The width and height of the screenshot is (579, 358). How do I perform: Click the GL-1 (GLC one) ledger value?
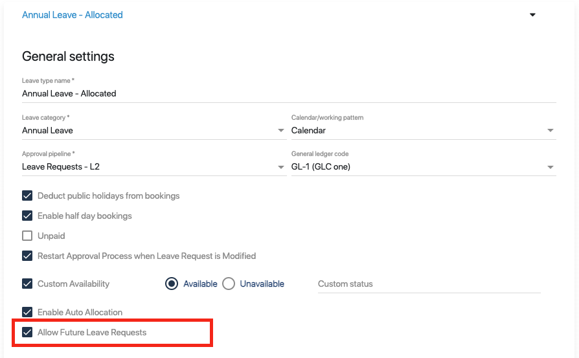(321, 167)
